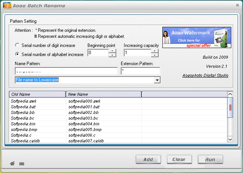Click the Add button
Image resolution: width=243 pixels, height=173 pixels.
[x=148, y=159]
